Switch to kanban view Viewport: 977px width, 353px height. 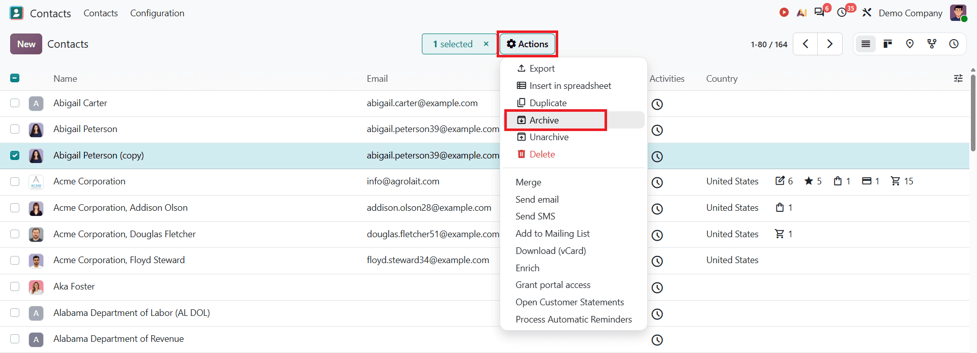click(x=888, y=44)
